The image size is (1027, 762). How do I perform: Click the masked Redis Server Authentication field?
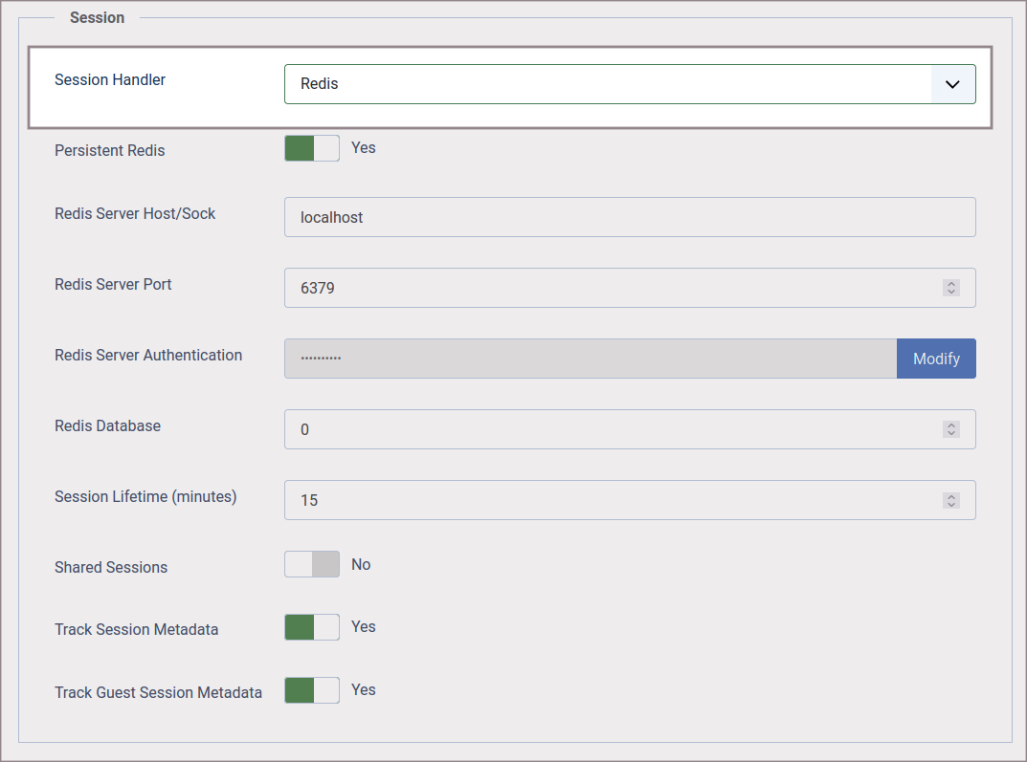590,359
